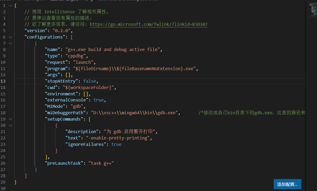
Task: Click the IntelliSense comment on line 2
Action: (67, 12)
